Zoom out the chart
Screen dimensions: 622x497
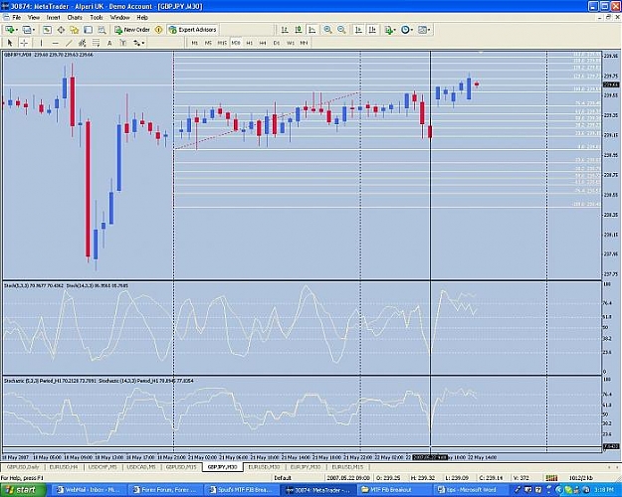(341, 30)
